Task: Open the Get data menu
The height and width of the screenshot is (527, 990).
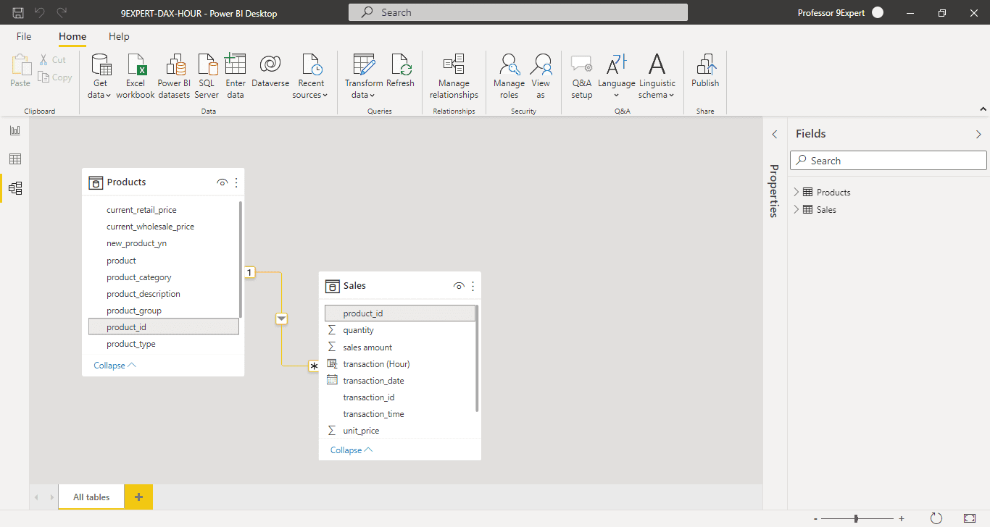Action: (x=100, y=76)
